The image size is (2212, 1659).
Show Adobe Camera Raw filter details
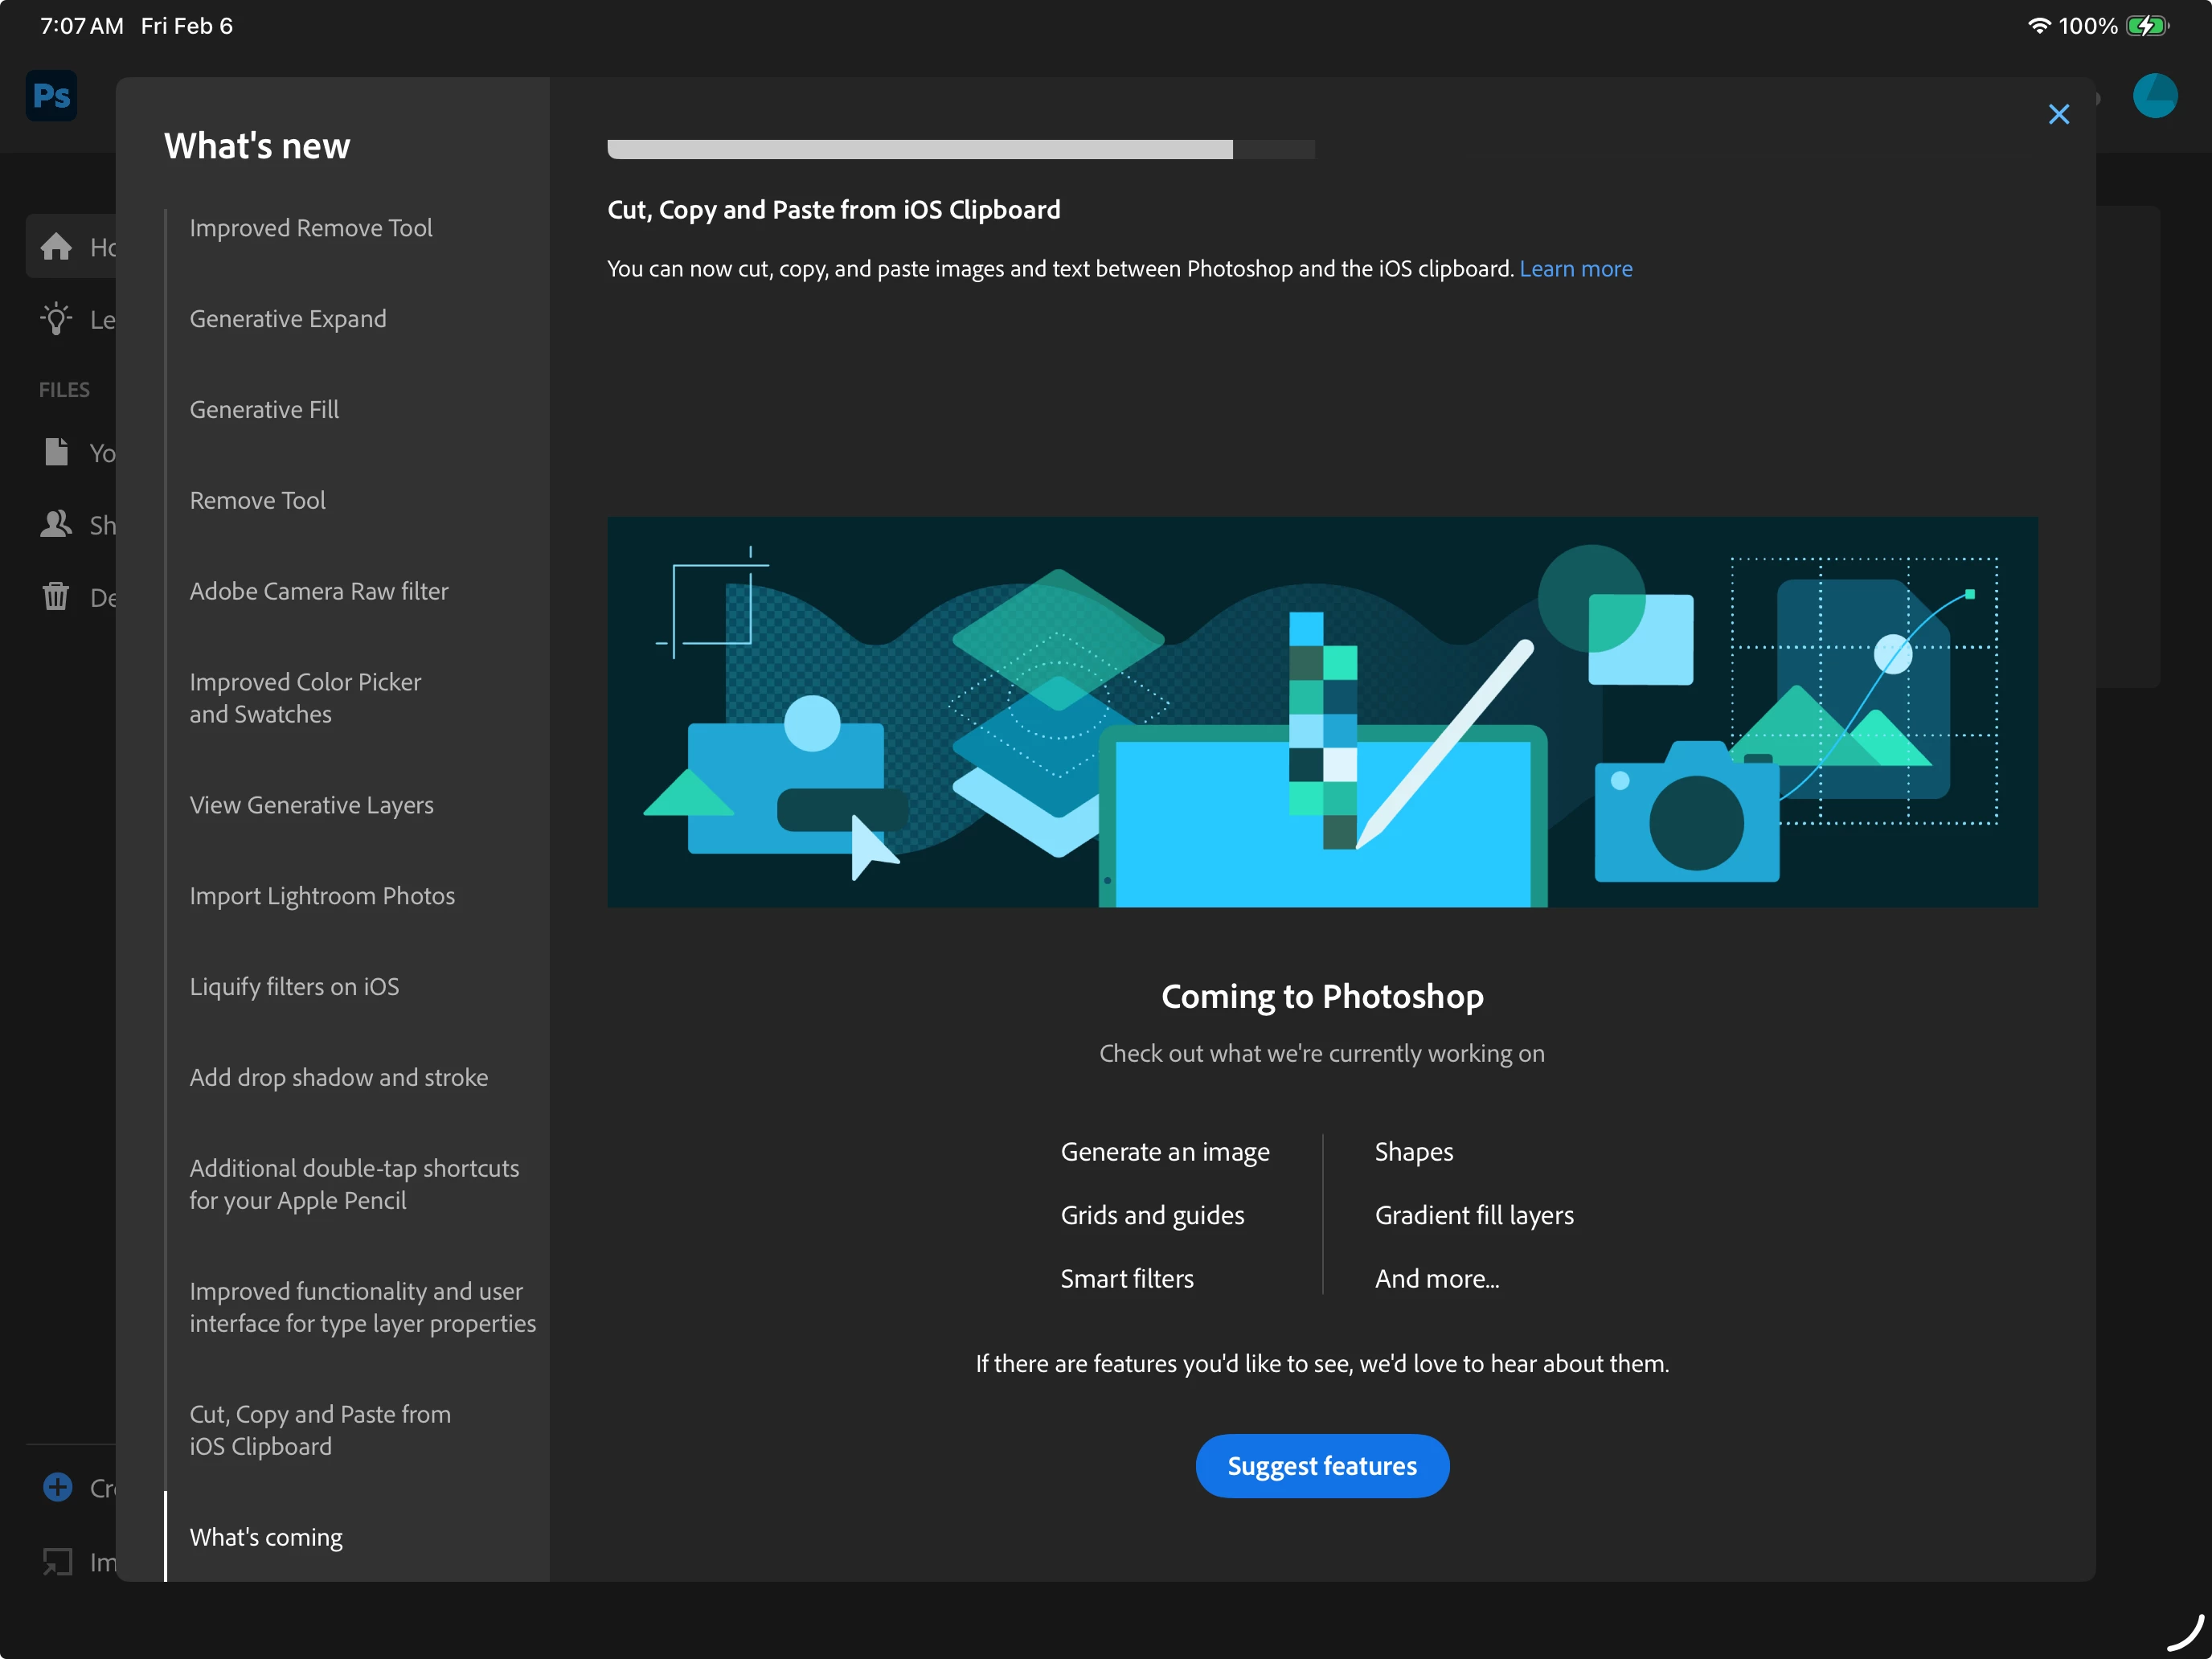pyautogui.click(x=319, y=591)
